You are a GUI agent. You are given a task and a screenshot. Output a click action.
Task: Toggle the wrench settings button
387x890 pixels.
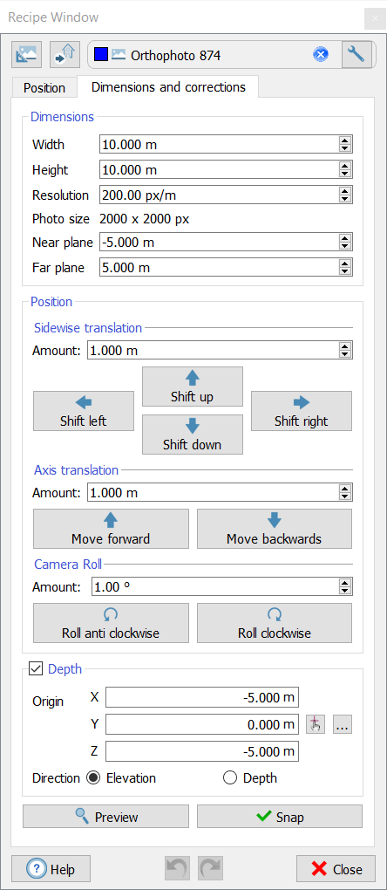tap(357, 55)
